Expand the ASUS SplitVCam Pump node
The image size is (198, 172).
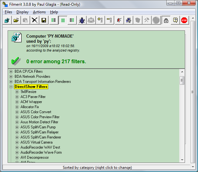point(17,127)
